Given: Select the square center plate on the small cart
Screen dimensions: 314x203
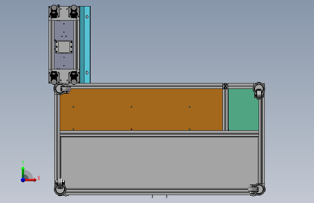Looking at the screenshot, I should coord(64,47).
